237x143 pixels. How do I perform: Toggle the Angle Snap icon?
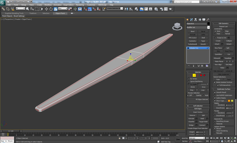tap(90, 9)
